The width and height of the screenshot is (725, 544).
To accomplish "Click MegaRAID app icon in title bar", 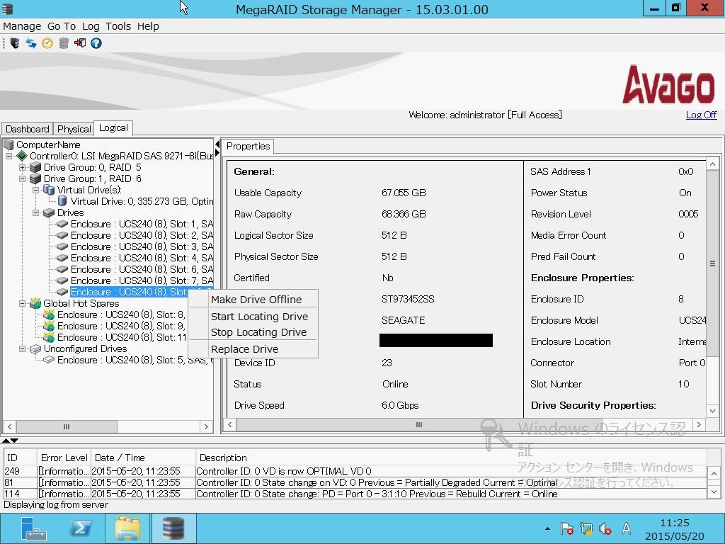I will tap(7, 8).
